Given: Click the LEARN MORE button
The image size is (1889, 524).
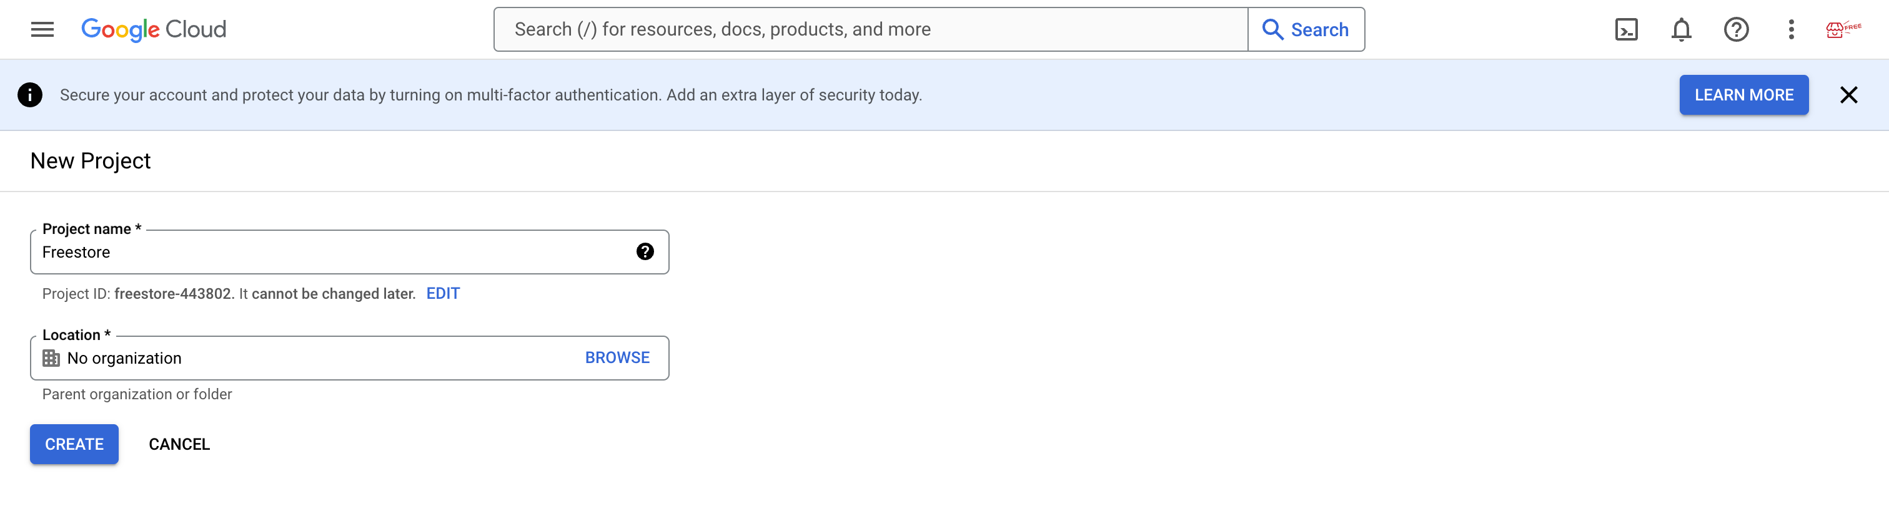Looking at the screenshot, I should click(x=1743, y=95).
